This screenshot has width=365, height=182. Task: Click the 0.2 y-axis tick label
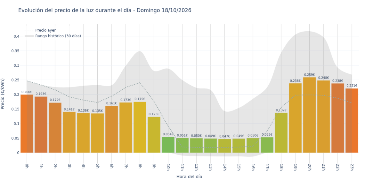(x=16, y=95)
